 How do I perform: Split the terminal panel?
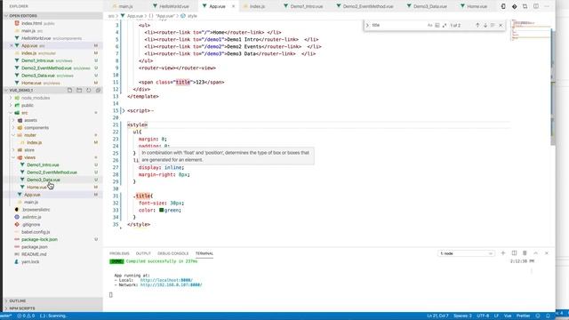coord(514,252)
